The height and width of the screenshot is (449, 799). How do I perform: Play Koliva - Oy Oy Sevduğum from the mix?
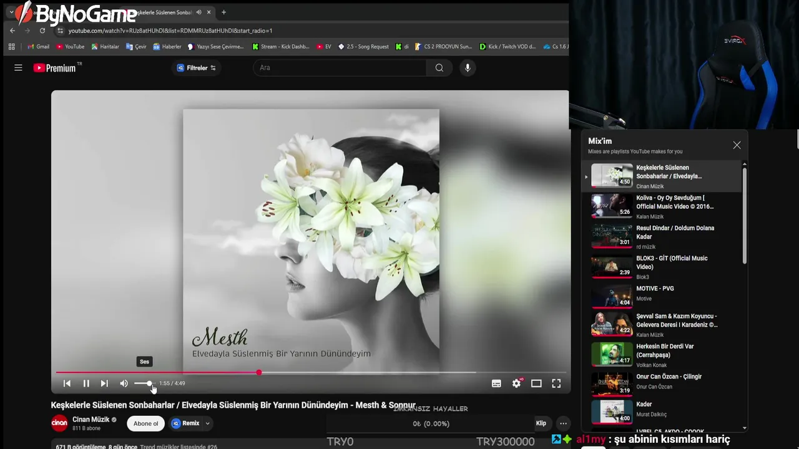coord(662,206)
